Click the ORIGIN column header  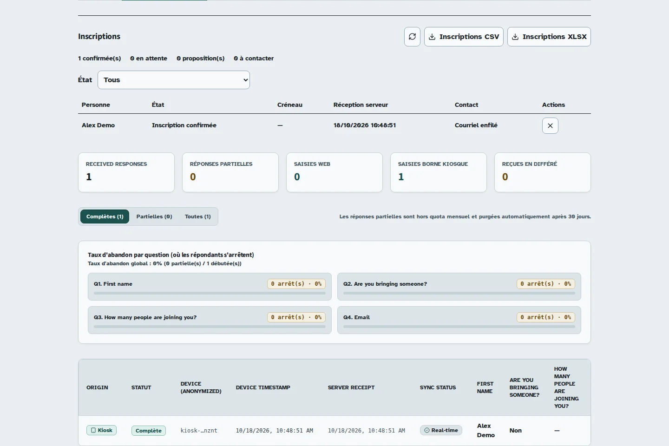(97, 387)
